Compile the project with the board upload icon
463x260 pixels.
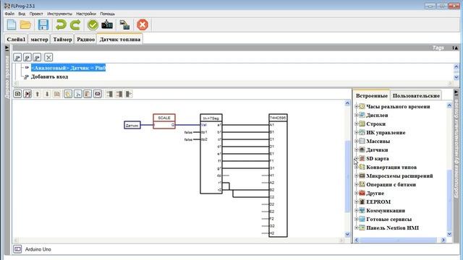107,25
